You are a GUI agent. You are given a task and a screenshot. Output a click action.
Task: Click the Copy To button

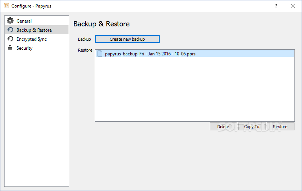252,127
